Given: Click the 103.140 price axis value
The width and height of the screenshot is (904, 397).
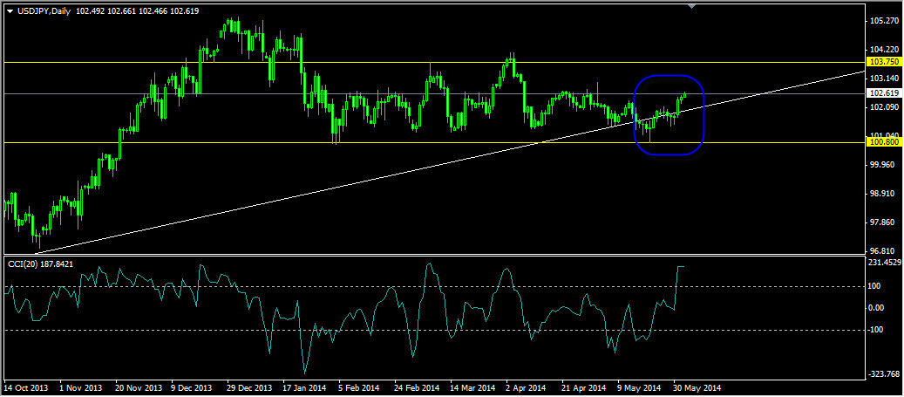Looking at the screenshot, I should [885, 79].
